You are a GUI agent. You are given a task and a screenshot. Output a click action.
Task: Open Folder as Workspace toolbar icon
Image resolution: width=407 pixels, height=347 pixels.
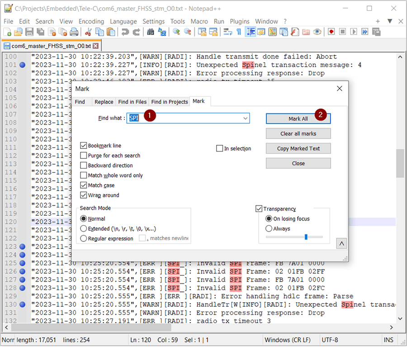coord(306,32)
